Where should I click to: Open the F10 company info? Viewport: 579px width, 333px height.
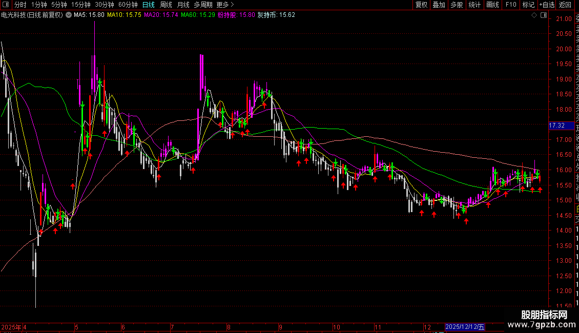[511, 5]
